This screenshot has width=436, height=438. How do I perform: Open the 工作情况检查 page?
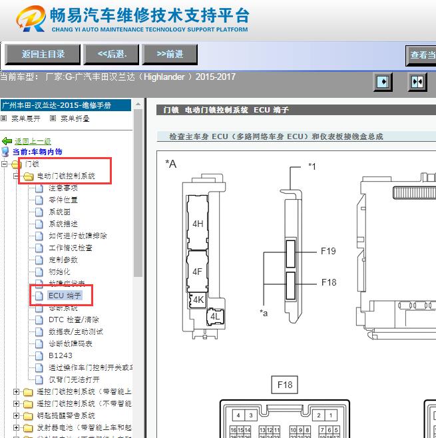(71, 248)
